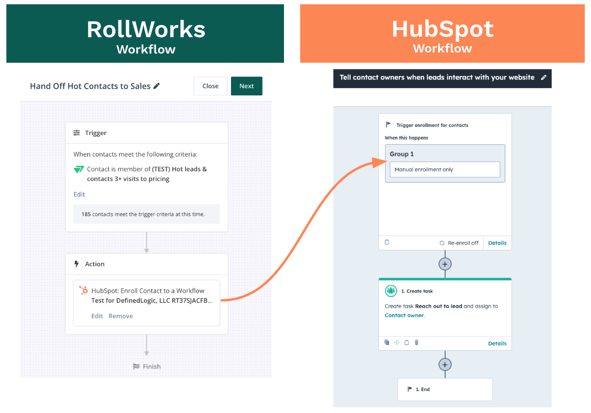Screen dimensions: 591x413
Task: Click the HubSpot sprocket icon in Action card
Action: coord(83,291)
